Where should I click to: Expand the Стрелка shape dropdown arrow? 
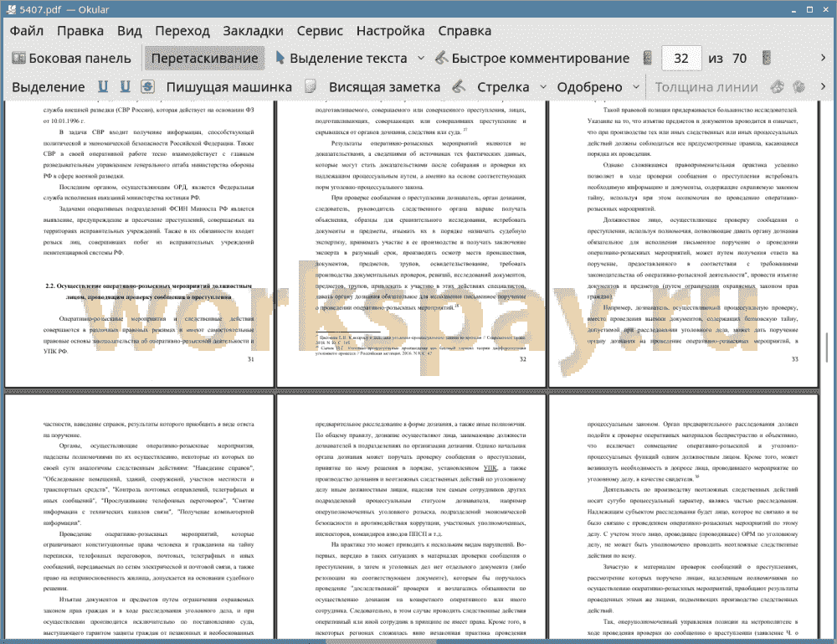point(543,86)
